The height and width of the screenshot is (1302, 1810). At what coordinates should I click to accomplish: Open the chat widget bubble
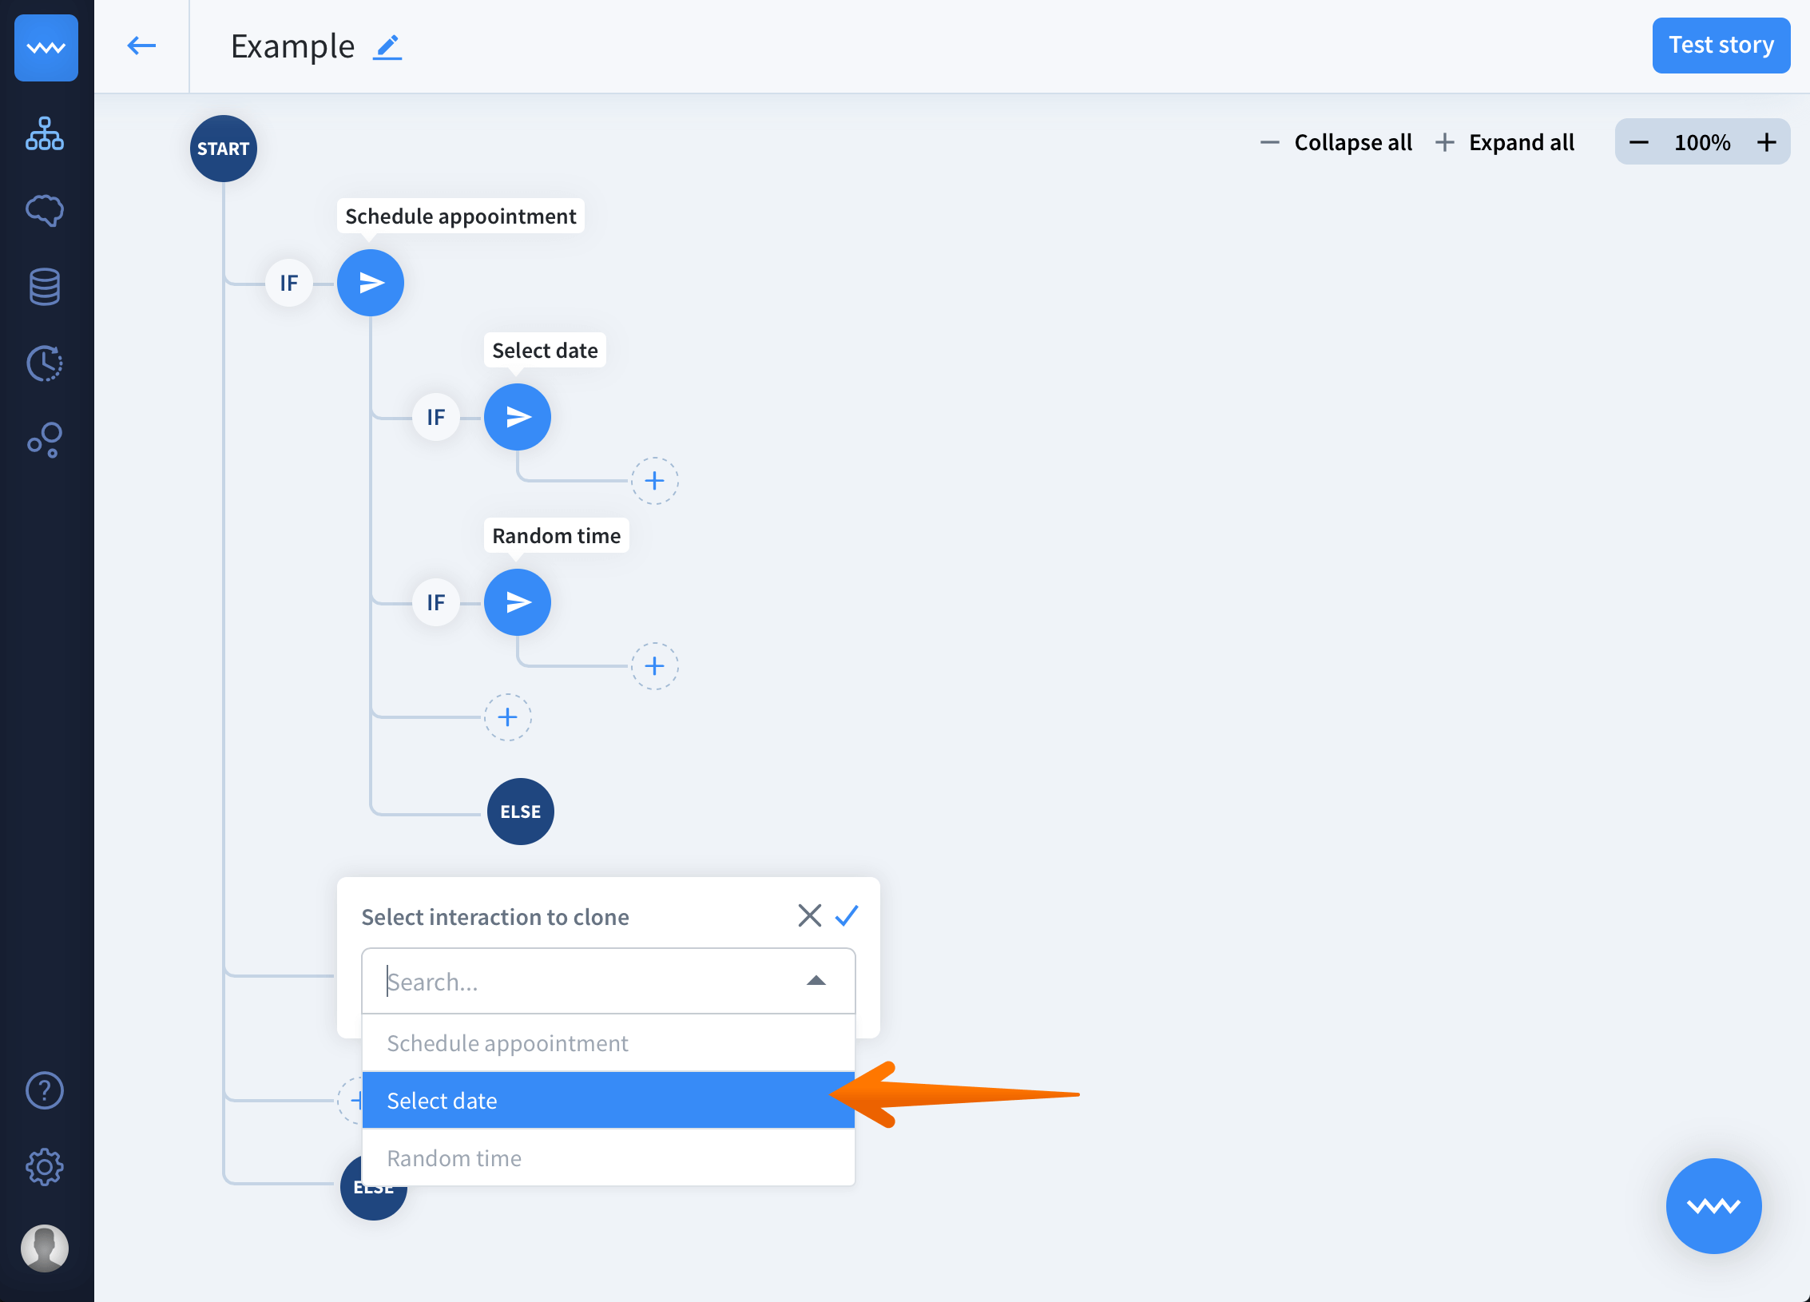pyautogui.click(x=1713, y=1205)
